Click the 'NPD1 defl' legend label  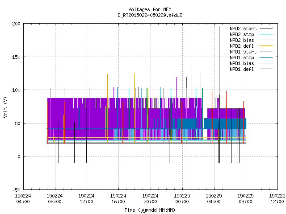tap(242, 69)
